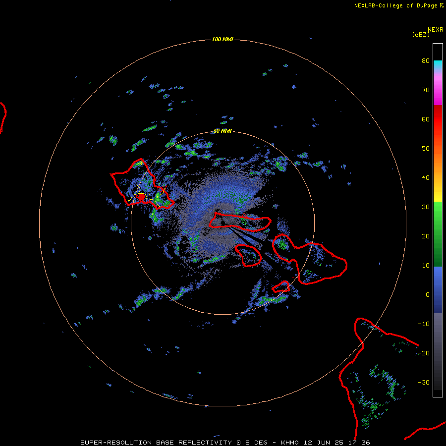Viewport: 446px width, 446px height.
Task: Click the 50 value on the color scale
Action: 426,149
